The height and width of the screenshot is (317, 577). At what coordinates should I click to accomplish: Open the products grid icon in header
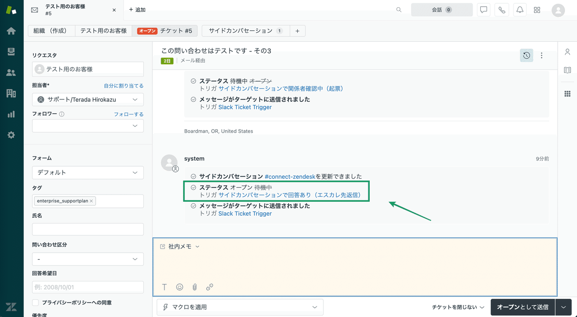coord(537,10)
